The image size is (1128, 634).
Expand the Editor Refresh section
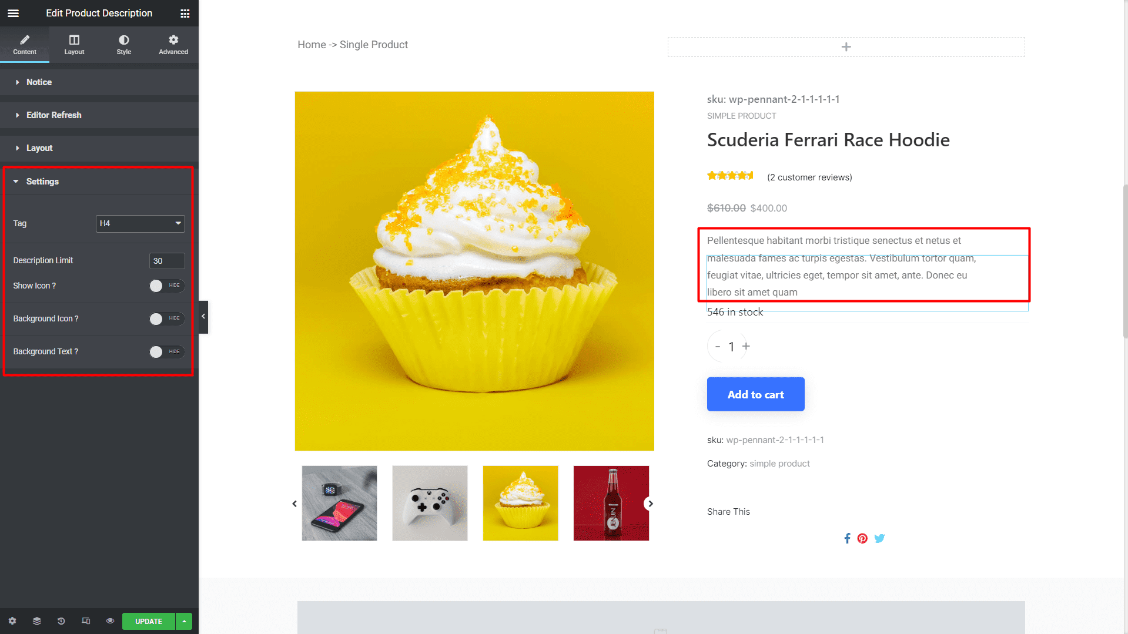(x=99, y=115)
